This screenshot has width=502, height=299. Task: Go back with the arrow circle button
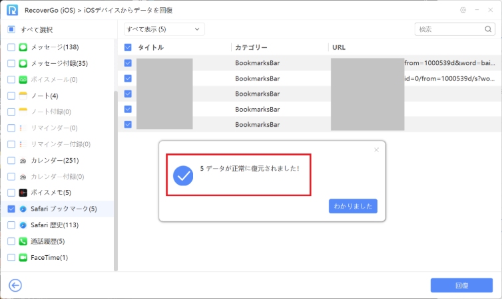point(15,285)
